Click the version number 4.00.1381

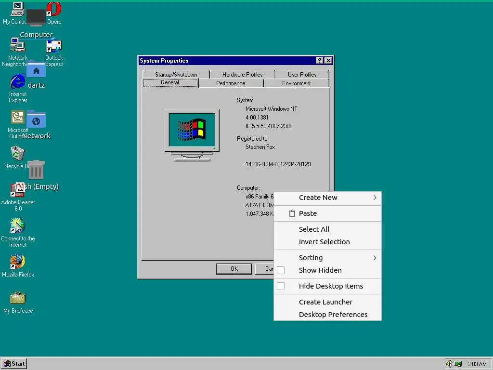tap(257, 118)
